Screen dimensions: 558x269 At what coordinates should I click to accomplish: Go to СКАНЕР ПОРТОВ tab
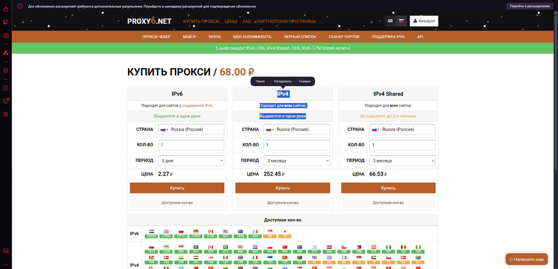point(344,37)
